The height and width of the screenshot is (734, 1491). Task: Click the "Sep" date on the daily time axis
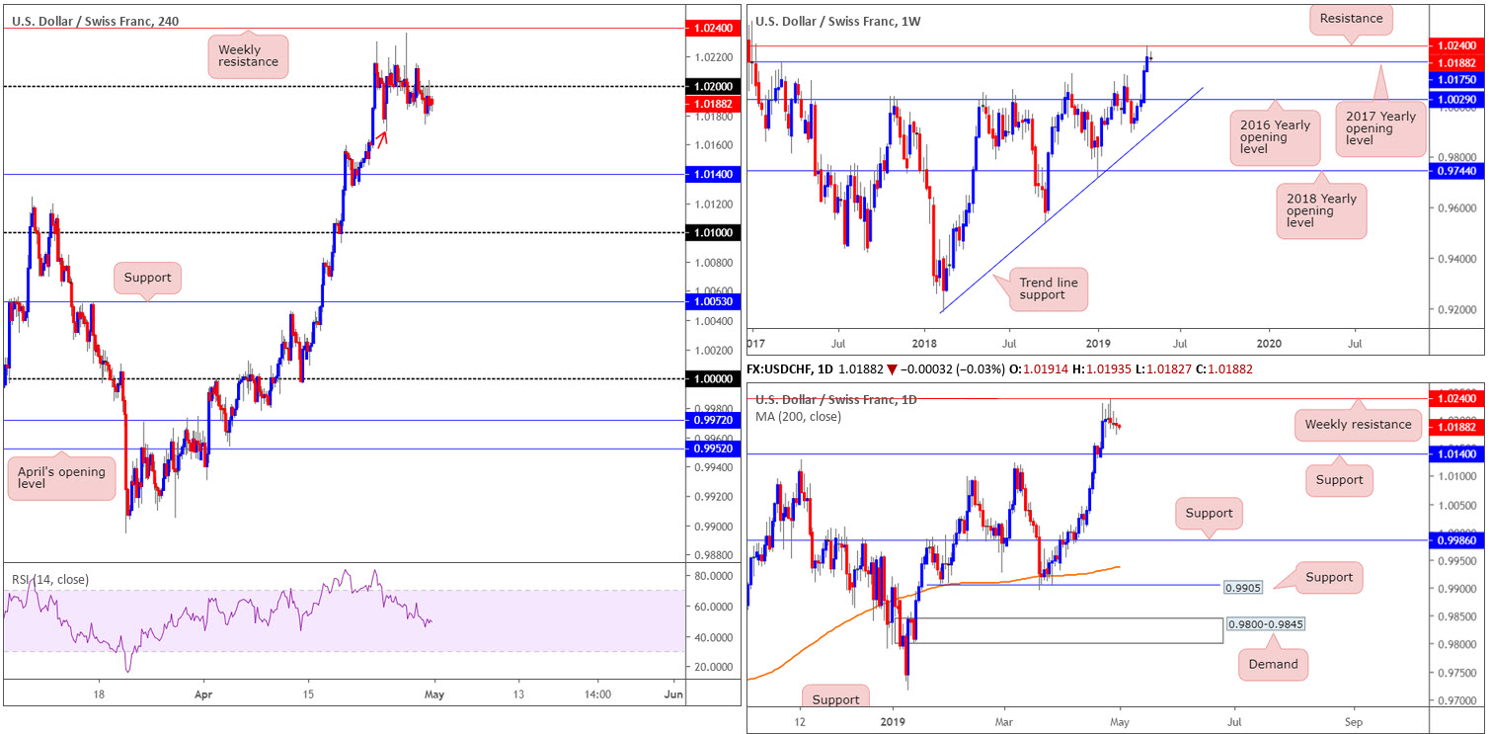click(1352, 720)
